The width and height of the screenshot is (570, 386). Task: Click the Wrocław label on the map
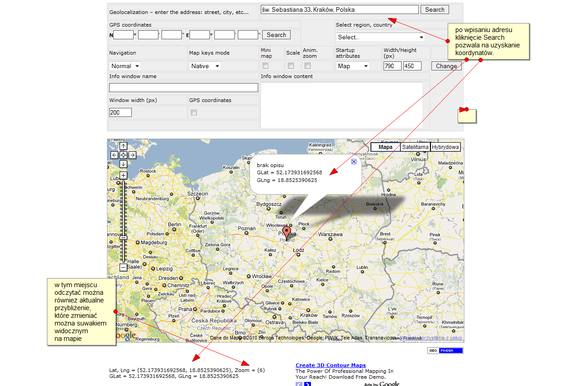click(x=262, y=276)
